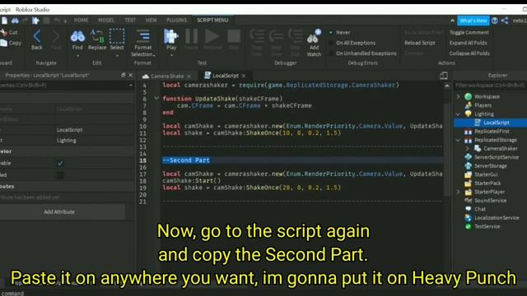Select TestService in Explorer
The image size is (527, 296).
click(x=487, y=227)
